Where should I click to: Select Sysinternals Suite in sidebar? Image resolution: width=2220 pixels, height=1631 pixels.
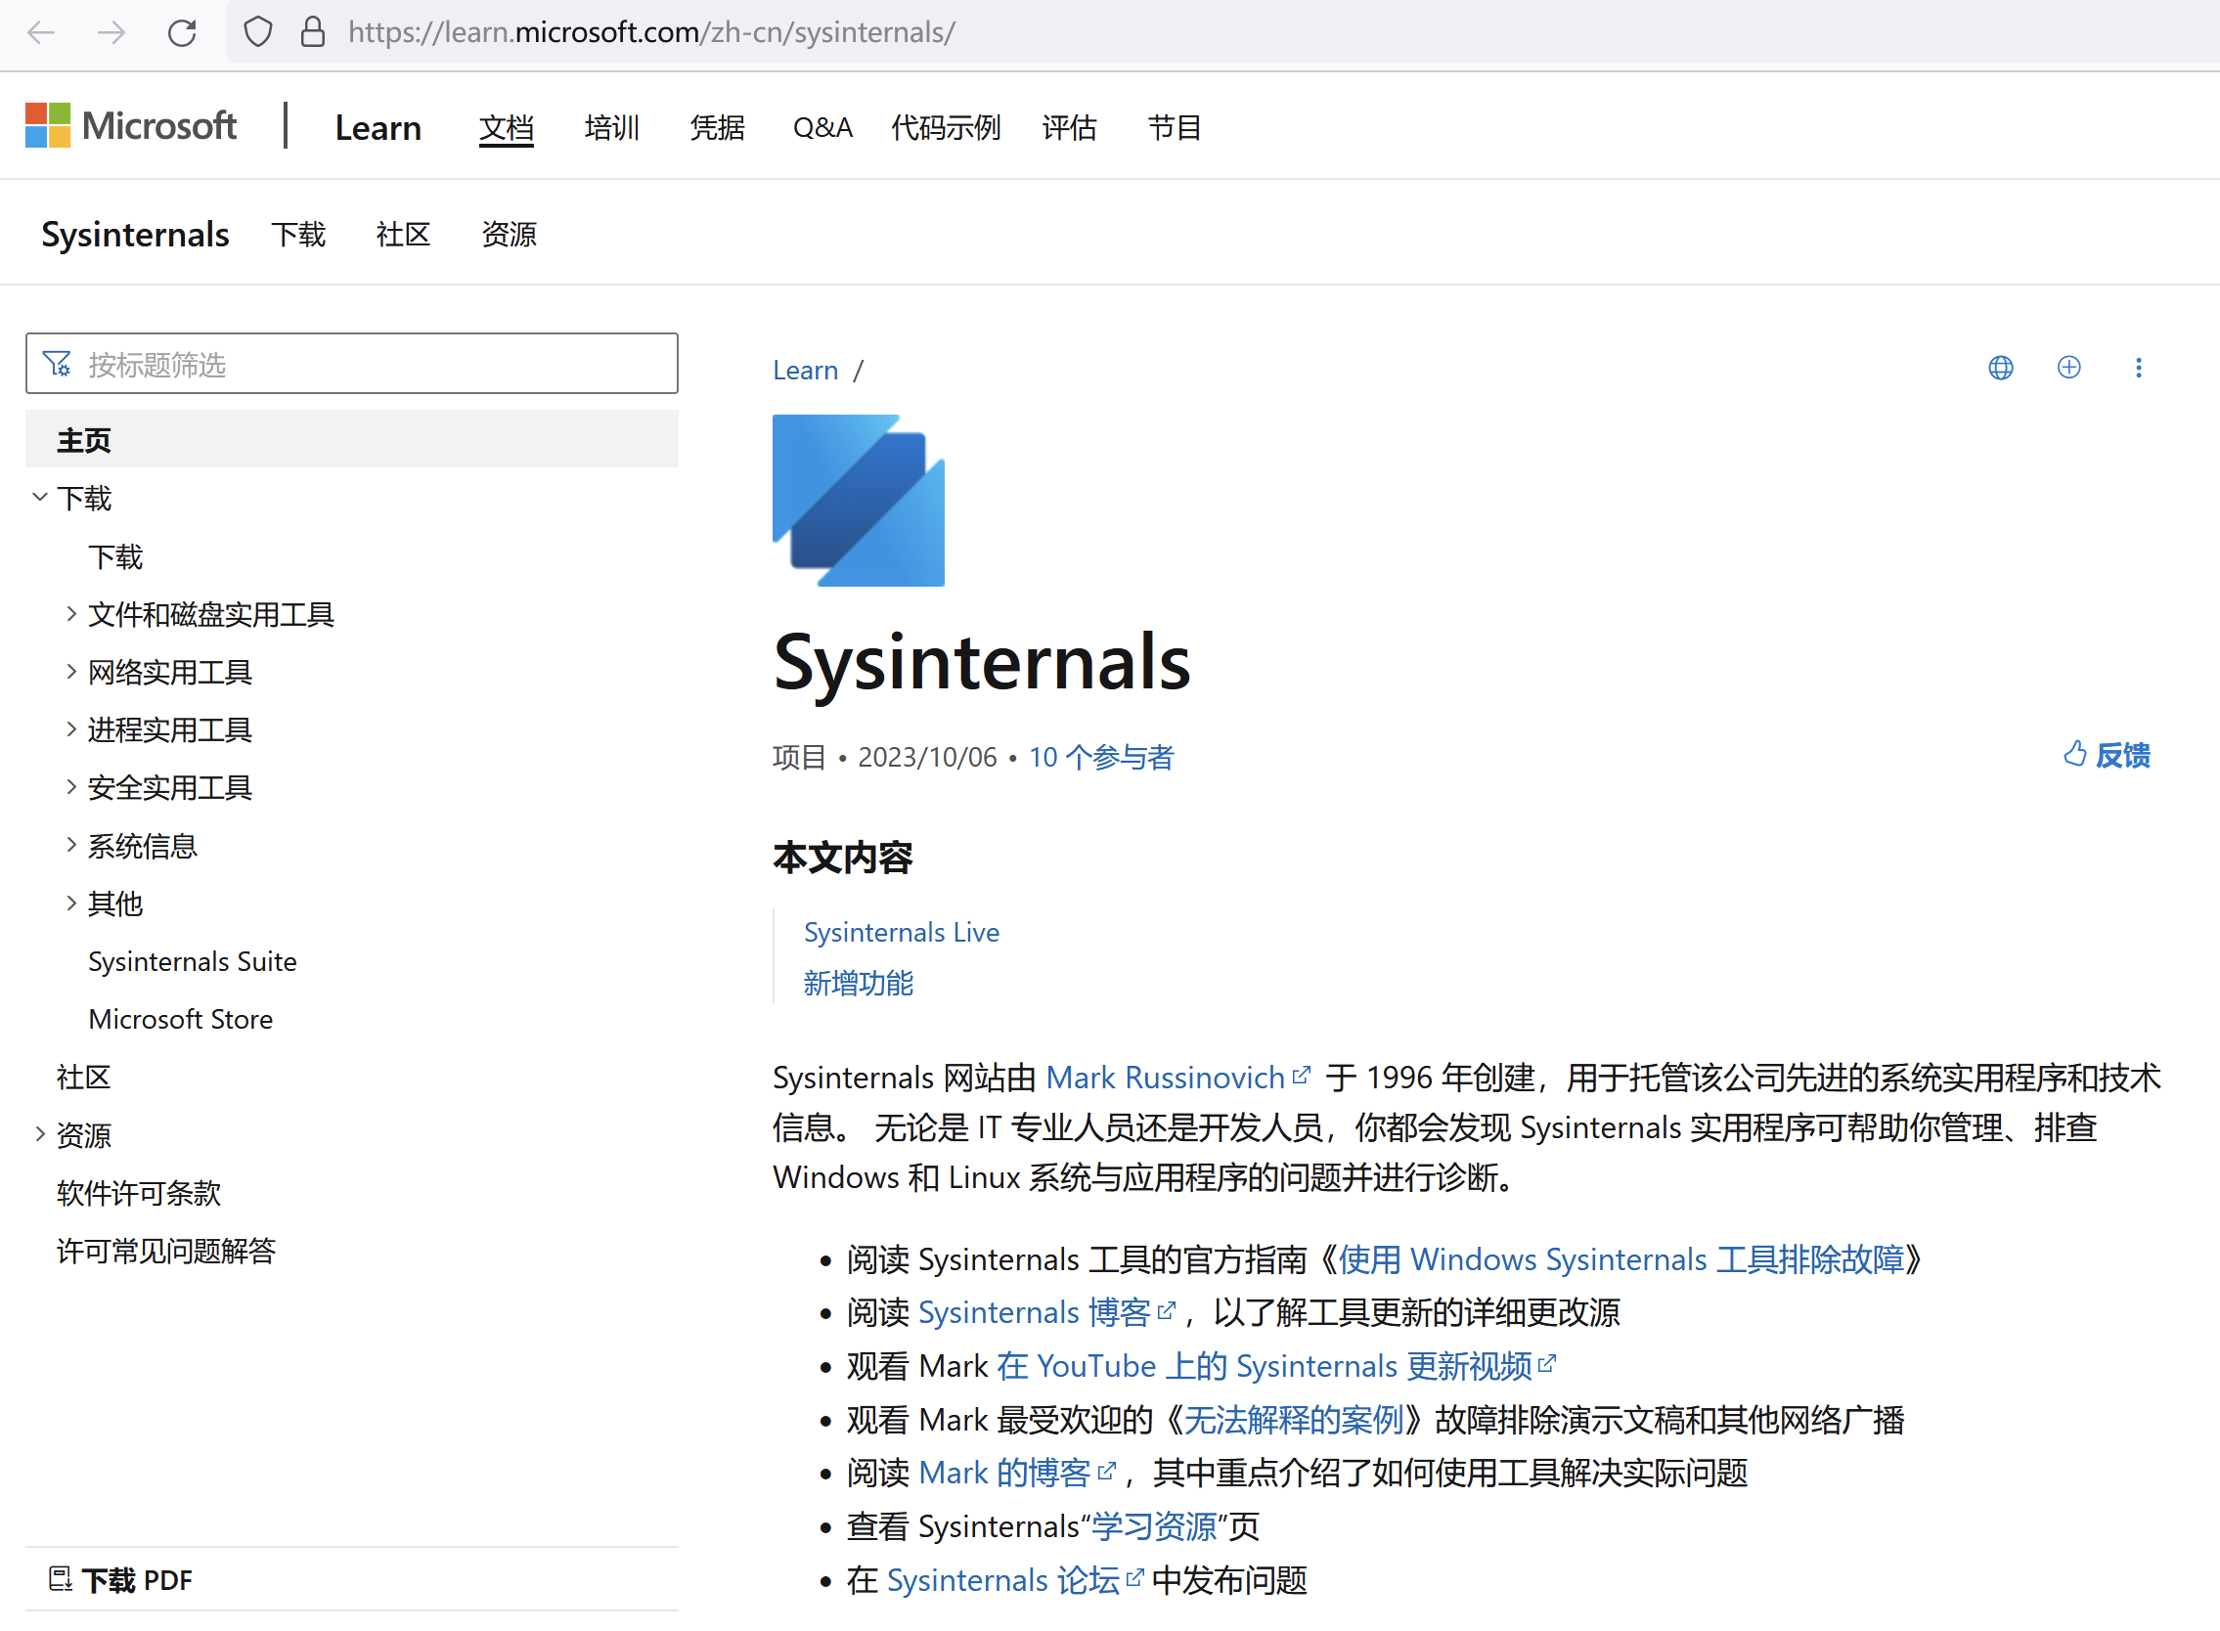(x=193, y=961)
